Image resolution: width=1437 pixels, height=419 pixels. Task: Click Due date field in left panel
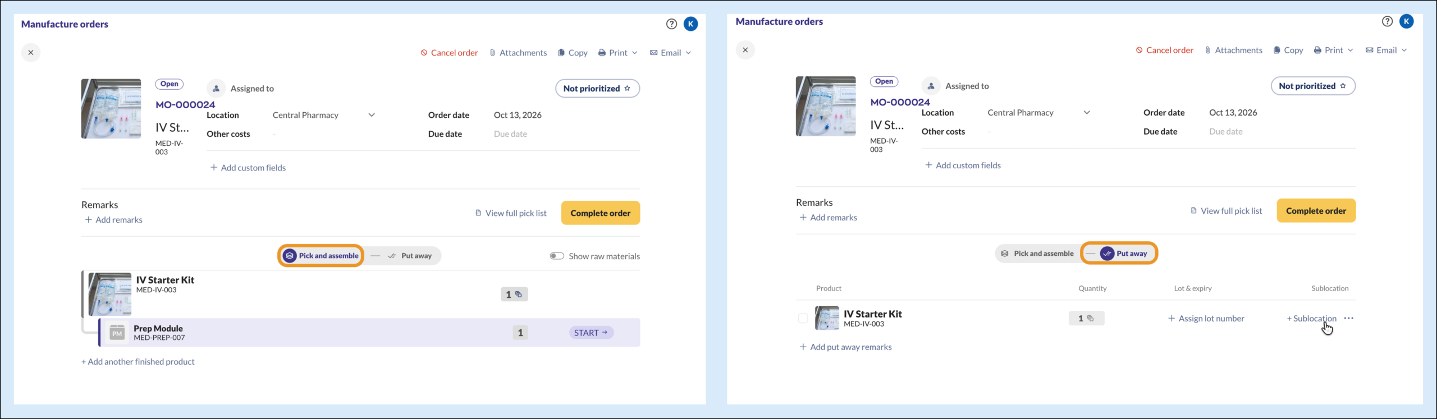tap(510, 134)
